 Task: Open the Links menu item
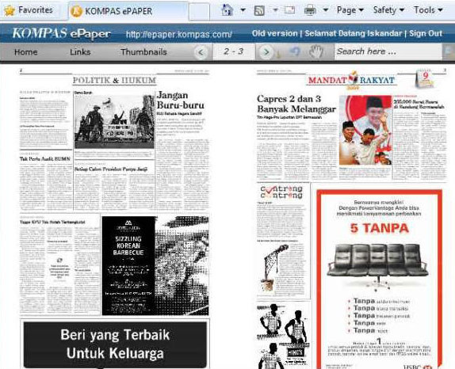80,52
